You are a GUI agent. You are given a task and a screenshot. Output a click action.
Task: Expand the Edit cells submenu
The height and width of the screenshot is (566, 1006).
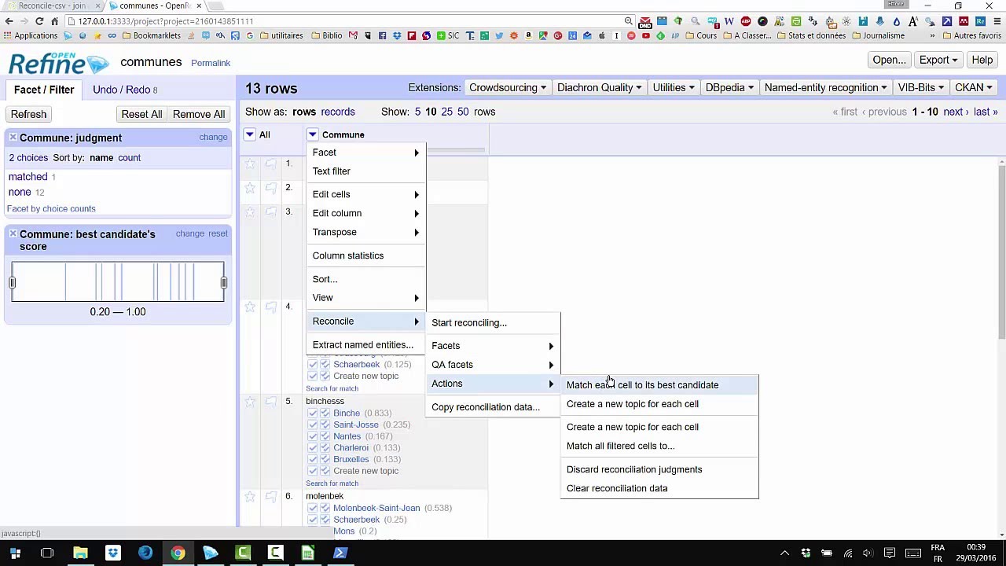(365, 194)
